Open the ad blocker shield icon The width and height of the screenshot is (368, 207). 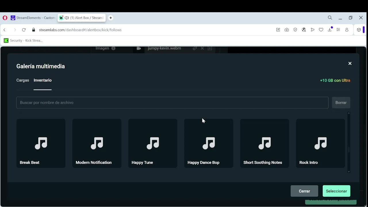pos(295,30)
